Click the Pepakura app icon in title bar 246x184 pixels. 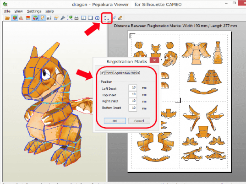click(x=5, y=4)
